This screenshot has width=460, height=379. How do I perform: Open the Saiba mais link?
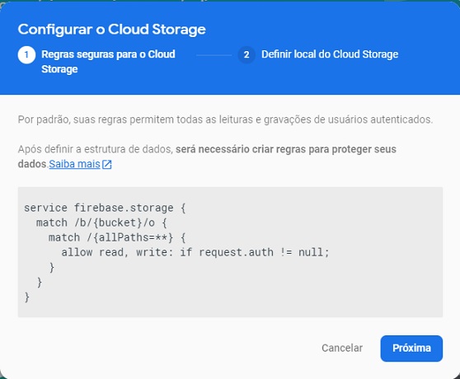pos(74,164)
